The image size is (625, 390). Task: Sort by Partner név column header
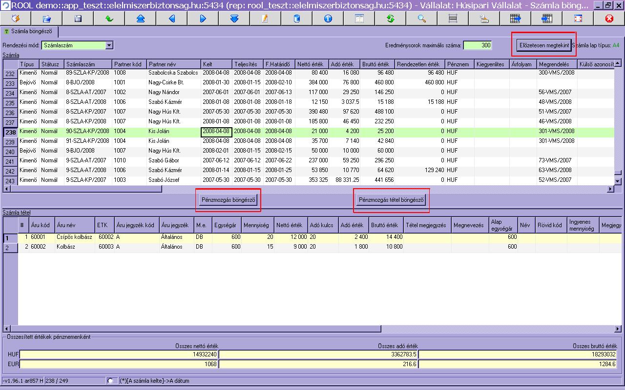(173, 64)
